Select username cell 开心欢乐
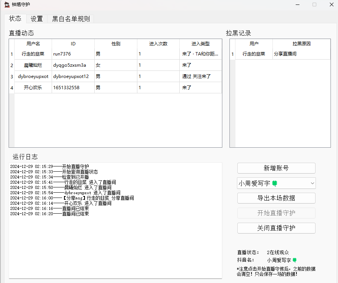 [x=33, y=87]
